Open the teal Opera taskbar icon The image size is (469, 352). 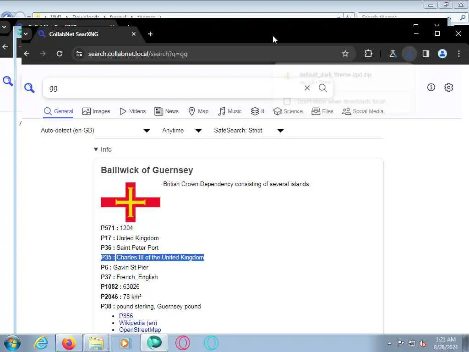pos(211,343)
